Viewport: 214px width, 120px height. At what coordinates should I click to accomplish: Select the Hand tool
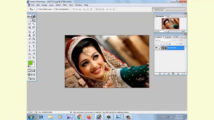point(30,57)
